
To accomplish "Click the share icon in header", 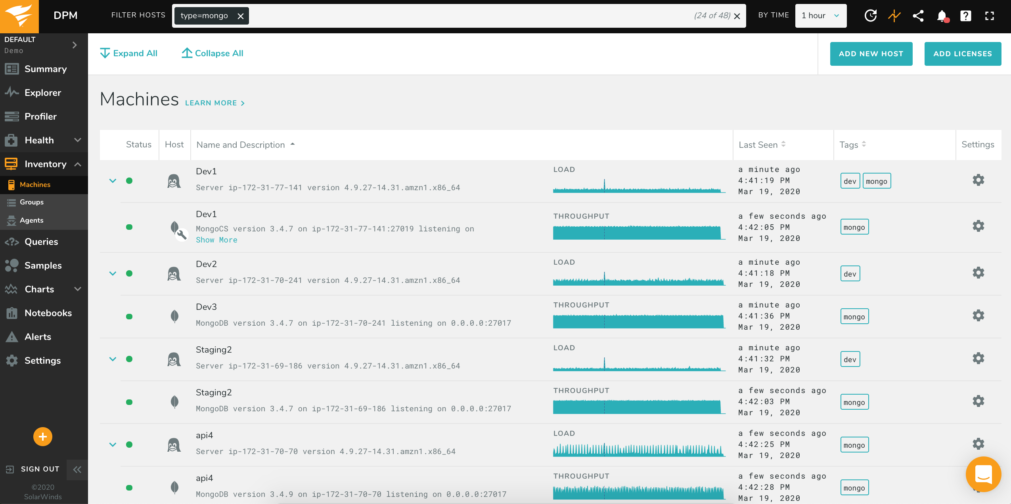I will pyautogui.click(x=918, y=16).
